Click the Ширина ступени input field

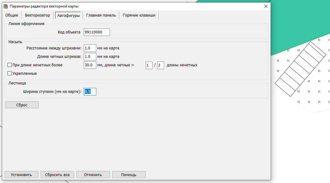pyautogui.click(x=90, y=92)
